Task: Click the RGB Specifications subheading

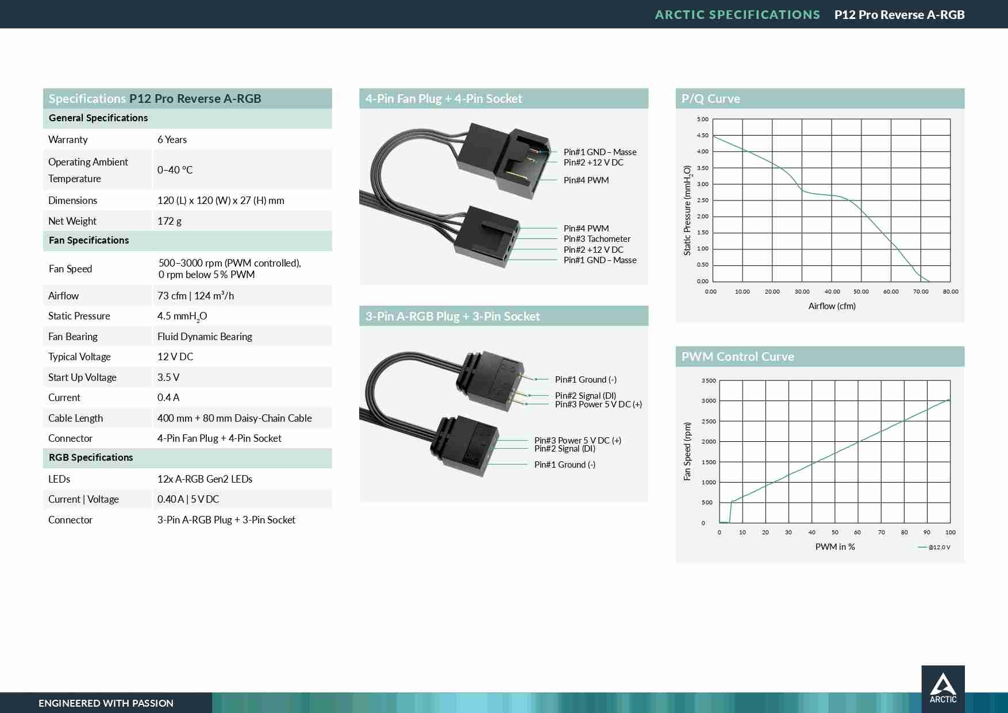Action: click(91, 458)
